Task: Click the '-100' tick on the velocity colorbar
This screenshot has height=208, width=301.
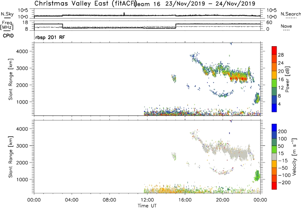Action: point(284,175)
